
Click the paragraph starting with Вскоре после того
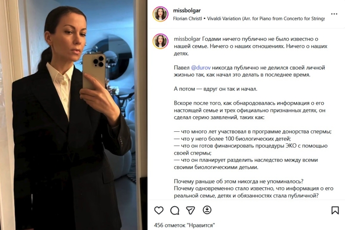(250, 110)
